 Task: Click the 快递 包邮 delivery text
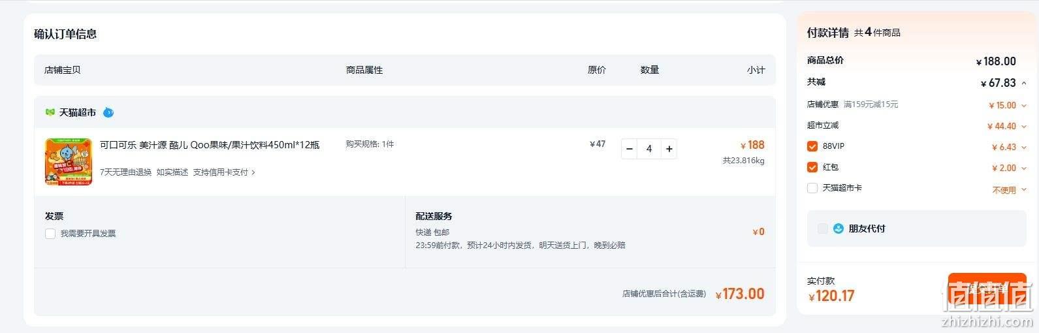point(432,232)
